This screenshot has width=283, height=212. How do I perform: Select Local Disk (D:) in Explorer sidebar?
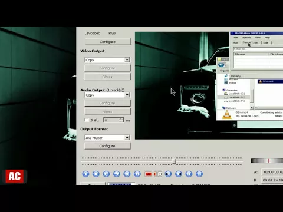pos(233,97)
